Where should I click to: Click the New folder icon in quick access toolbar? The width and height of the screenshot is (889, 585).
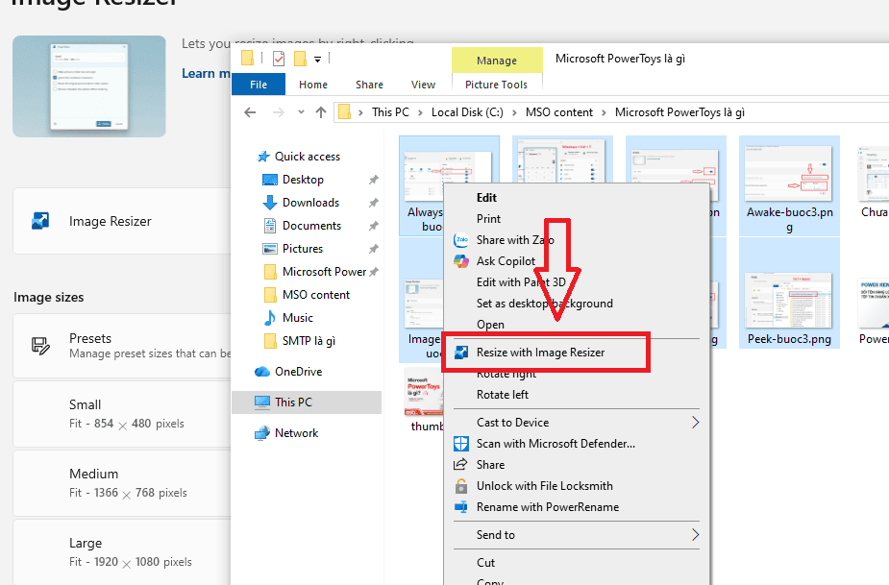coord(300,59)
